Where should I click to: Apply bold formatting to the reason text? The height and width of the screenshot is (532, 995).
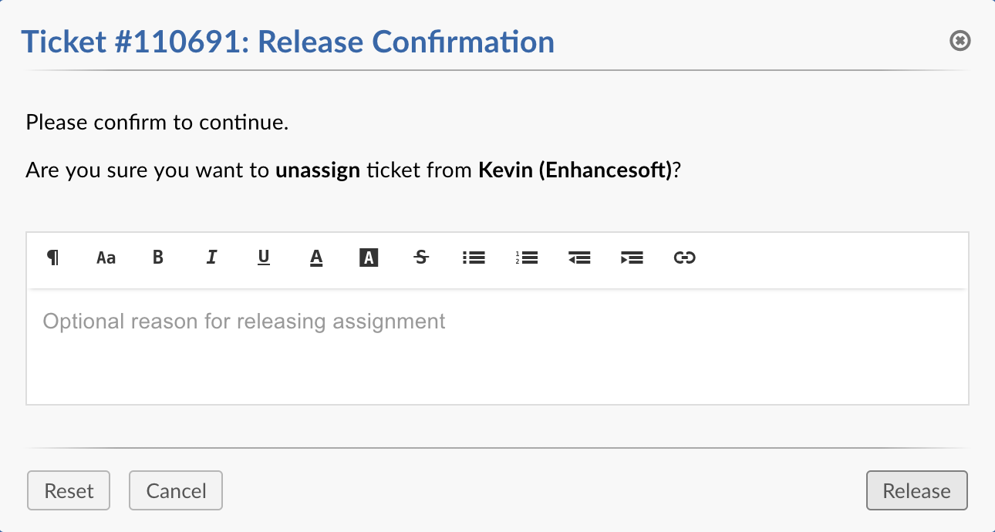click(x=158, y=258)
